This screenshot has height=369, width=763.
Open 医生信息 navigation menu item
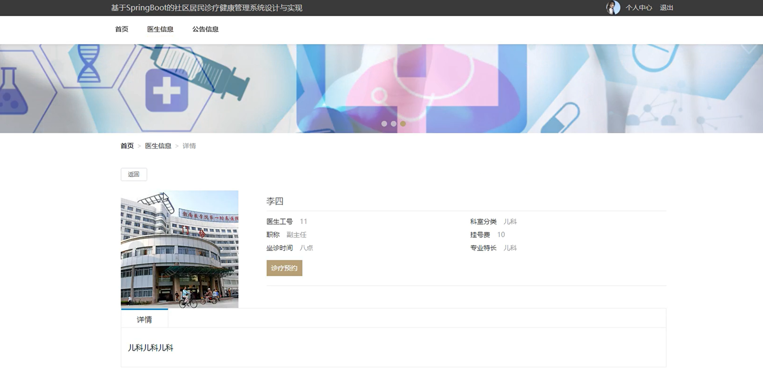point(160,29)
